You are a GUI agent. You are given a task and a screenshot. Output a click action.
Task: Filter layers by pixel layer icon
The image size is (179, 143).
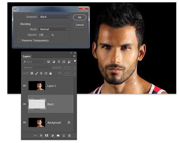(x=49, y=62)
